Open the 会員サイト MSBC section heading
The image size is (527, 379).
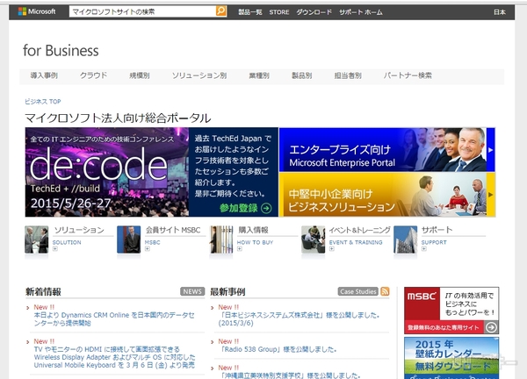click(x=173, y=230)
